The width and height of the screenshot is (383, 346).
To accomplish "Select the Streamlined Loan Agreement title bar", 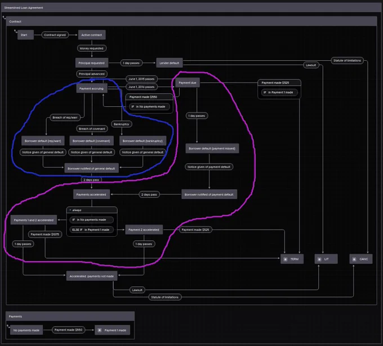I will tap(191, 8).
